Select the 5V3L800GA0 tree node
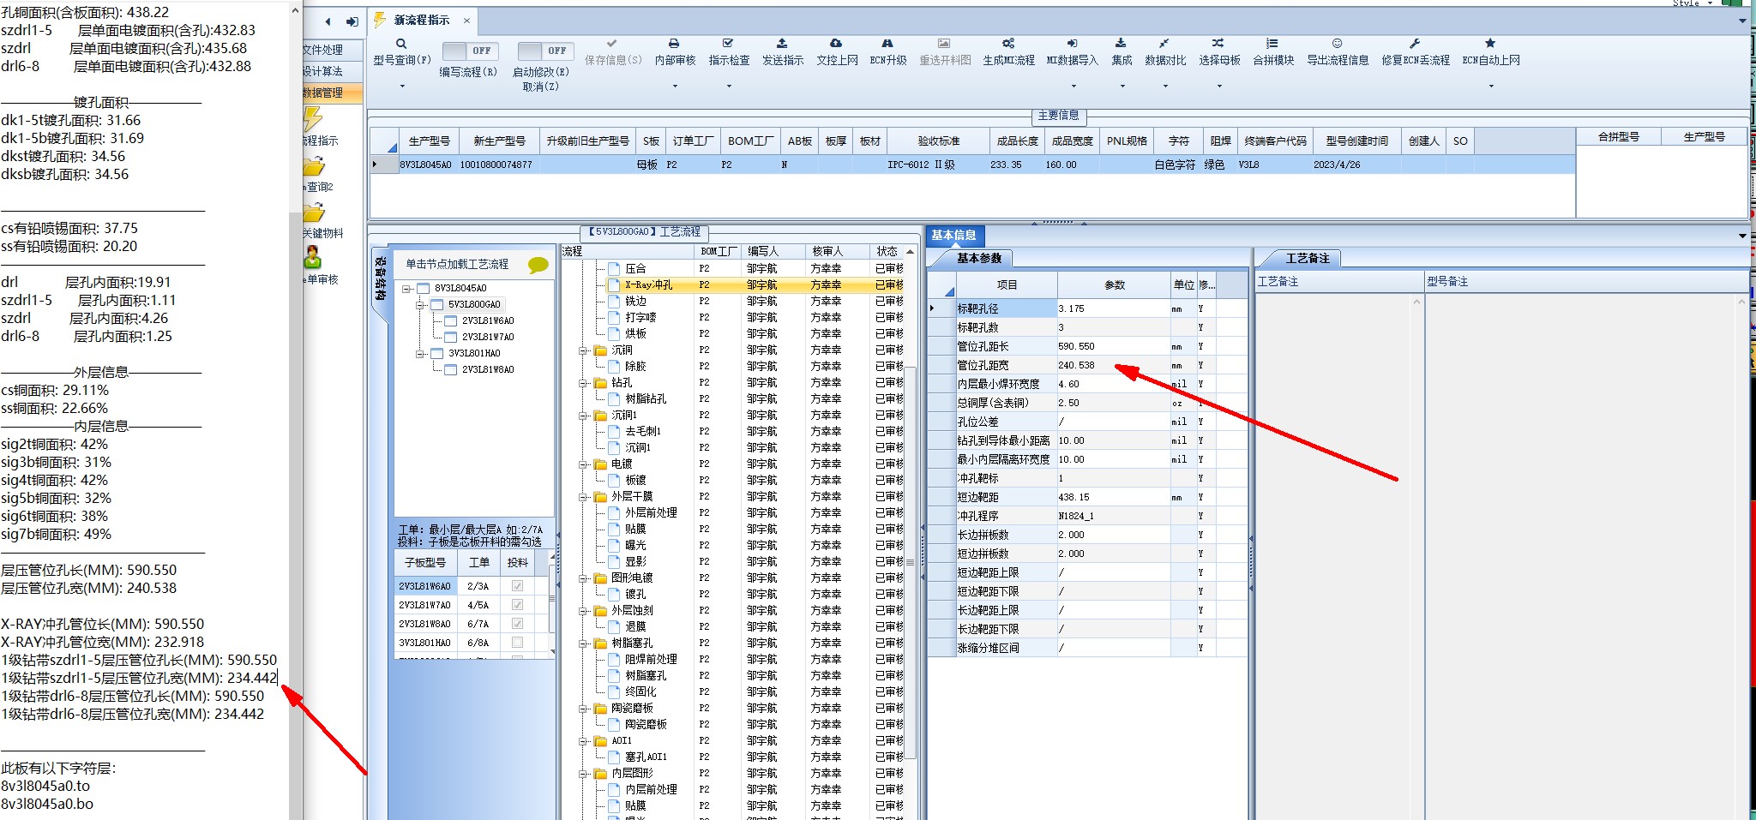The width and height of the screenshot is (1756, 820). pos(474,304)
